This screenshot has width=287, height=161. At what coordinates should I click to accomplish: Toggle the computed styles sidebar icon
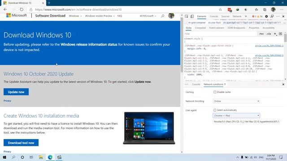[x=280, y=34]
